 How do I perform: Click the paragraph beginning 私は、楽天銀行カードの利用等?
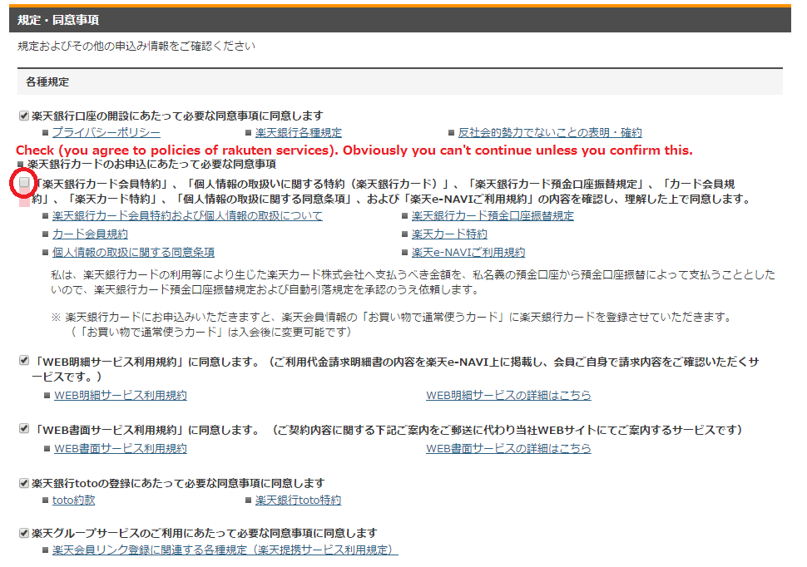click(413, 282)
